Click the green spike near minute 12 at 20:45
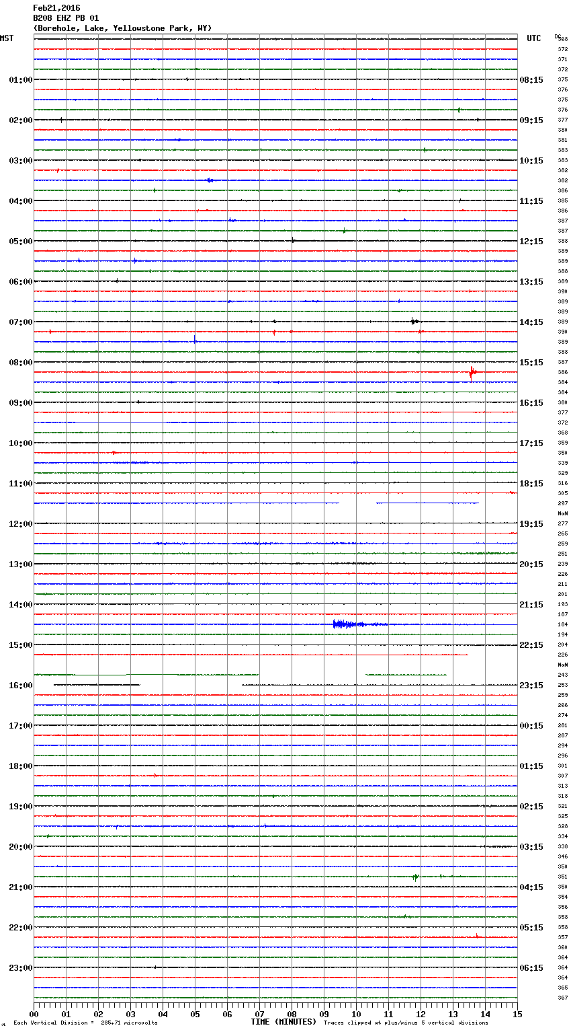This screenshot has width=571, height=1032. coord(415,877)
